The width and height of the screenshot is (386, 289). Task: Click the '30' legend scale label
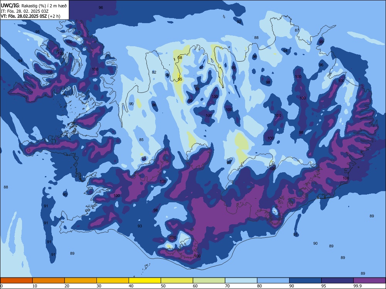coord(99,286)
